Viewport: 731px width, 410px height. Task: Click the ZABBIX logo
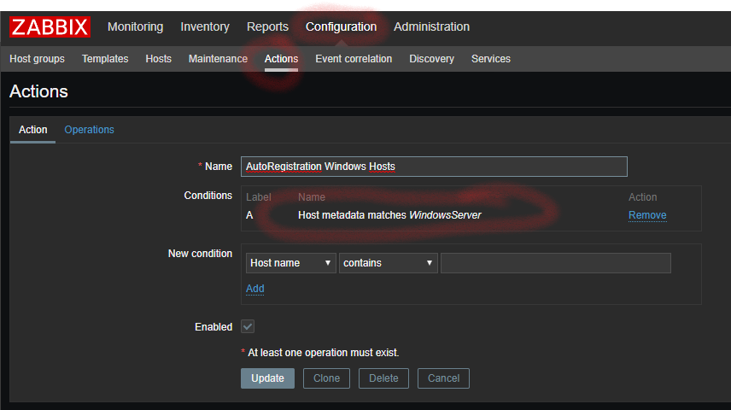[x=50, y=27]
